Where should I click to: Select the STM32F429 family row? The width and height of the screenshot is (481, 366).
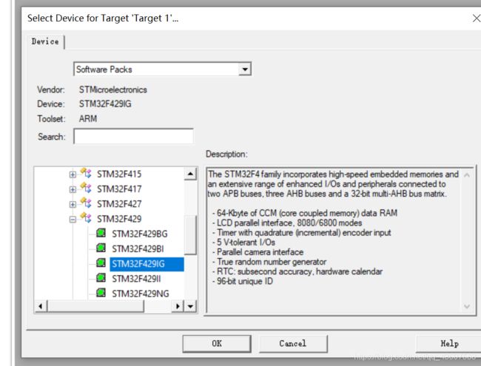pyautogui.click(x=119, y=220)
